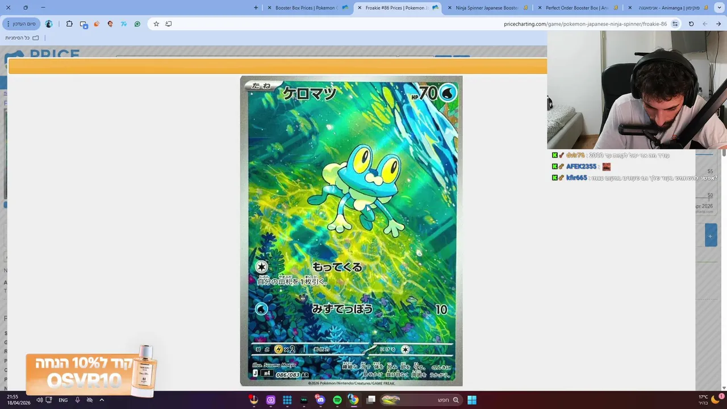Open the blue grid app on taskbar
This screenshot has height=409, width=727.
(x=287, y=400)
